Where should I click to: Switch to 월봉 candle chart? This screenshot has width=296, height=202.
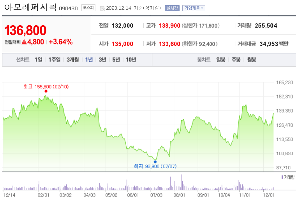tap(252, 60)
